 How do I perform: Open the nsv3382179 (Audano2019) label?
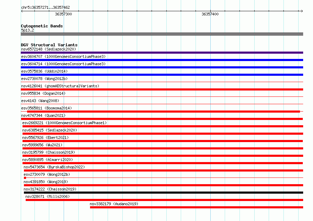114,204
